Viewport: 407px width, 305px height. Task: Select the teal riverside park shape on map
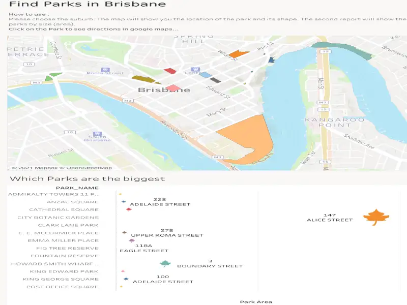pos(335,48)
